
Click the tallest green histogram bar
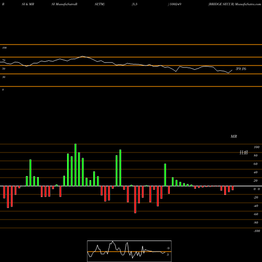click(x=75, y=165)
